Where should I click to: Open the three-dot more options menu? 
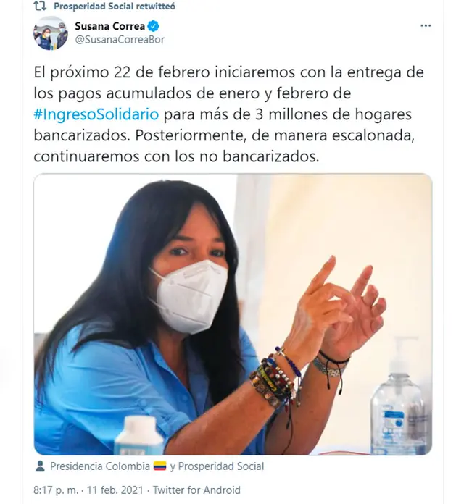(x=426, y=26)
